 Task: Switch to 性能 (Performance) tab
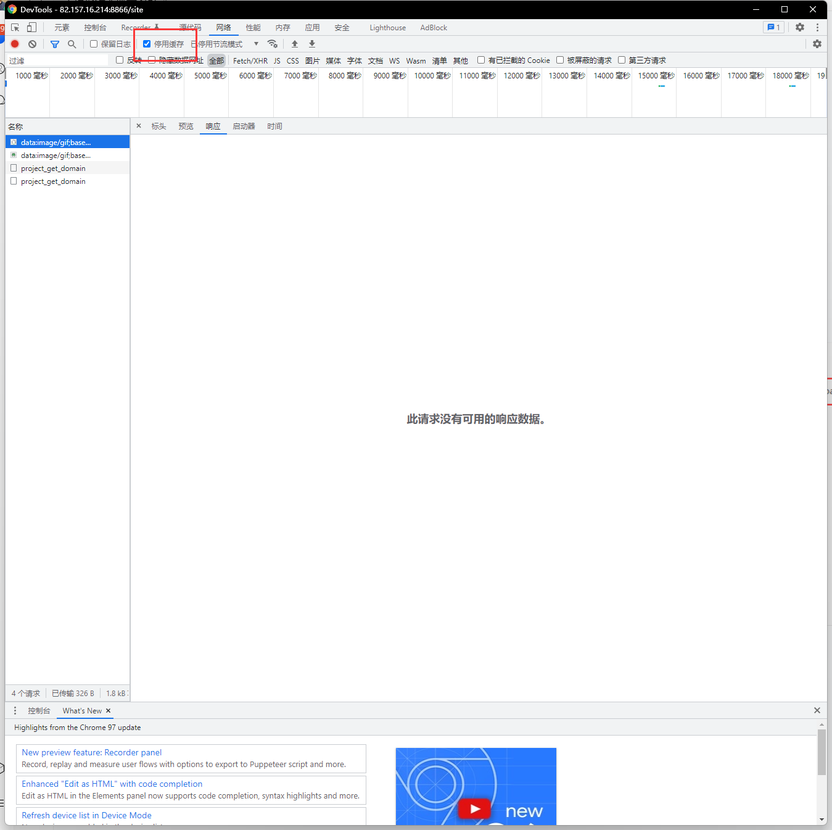tap(253, 28)
